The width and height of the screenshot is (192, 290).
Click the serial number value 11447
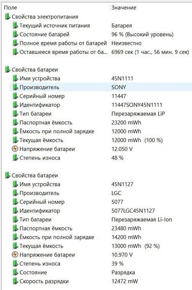[119, 96]
